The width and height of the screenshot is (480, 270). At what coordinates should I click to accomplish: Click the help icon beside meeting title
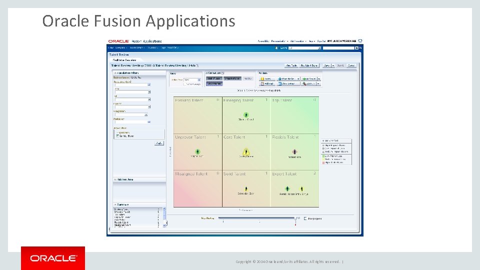point(197,66)
